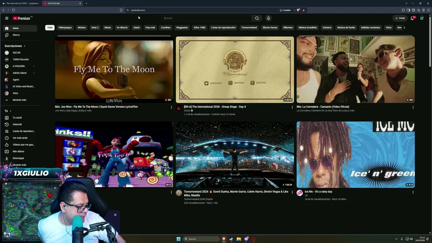This screenshot has height=243, width=432.
Task: Open the notifications bell
Action: pyautogui.click(x=412, y=18)
